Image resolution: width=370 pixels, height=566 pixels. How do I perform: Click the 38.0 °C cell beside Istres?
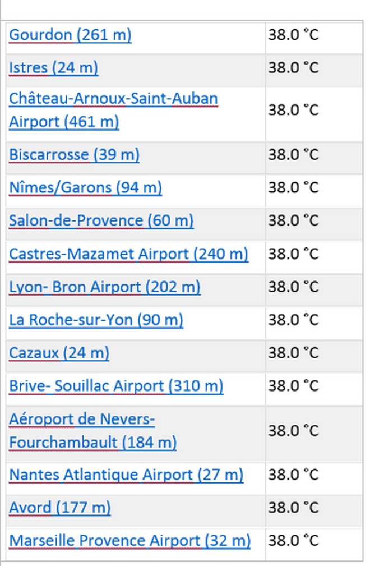point(293,68)
